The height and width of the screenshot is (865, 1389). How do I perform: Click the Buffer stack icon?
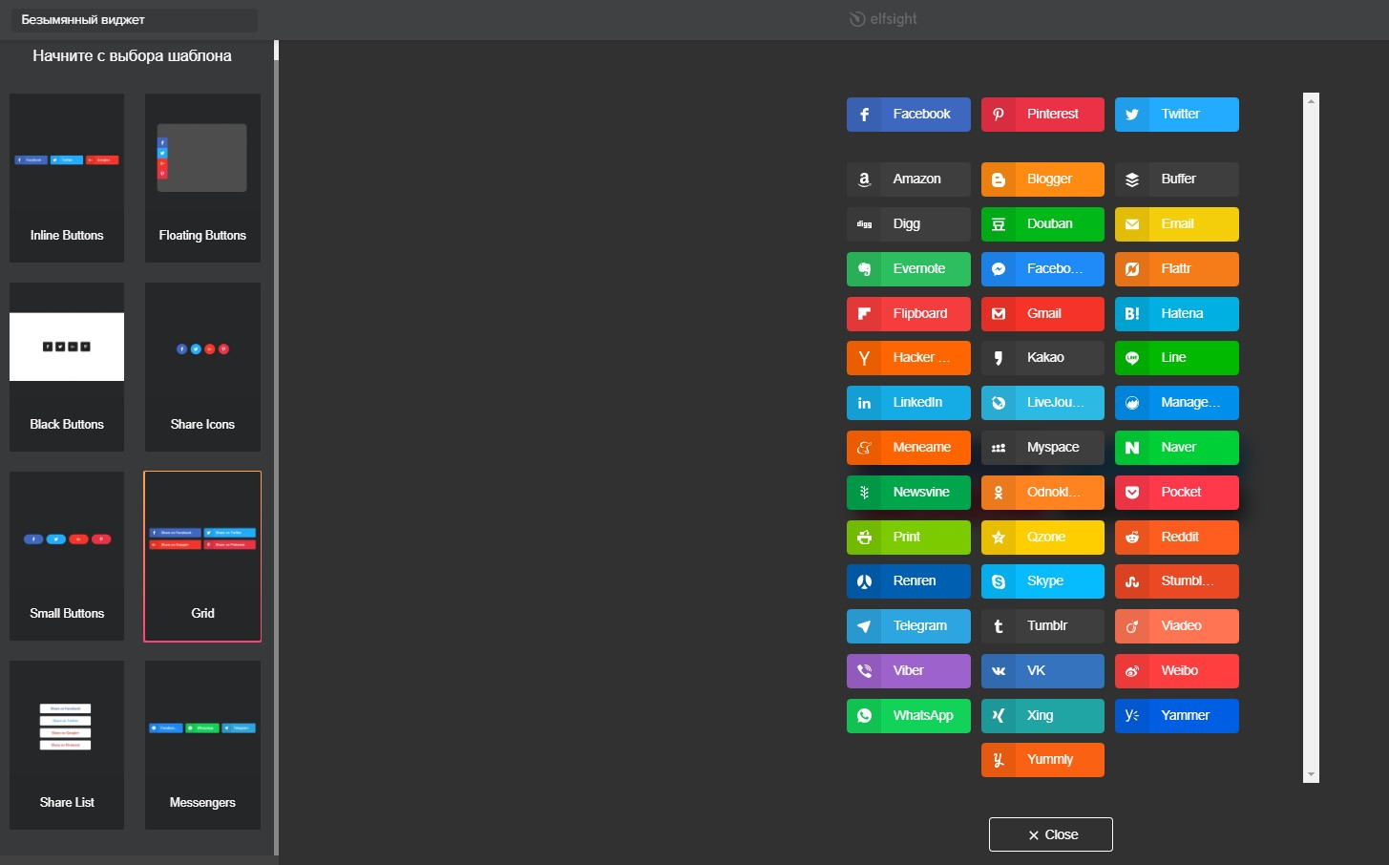tap(1132, 179)
